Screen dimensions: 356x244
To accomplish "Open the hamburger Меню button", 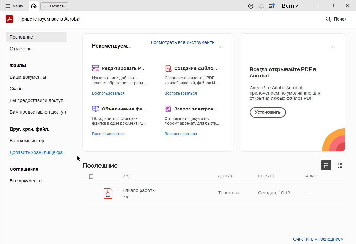I will [14, 6].
